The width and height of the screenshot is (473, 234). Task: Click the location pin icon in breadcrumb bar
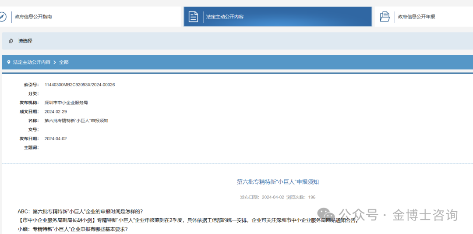click(9, 62)
